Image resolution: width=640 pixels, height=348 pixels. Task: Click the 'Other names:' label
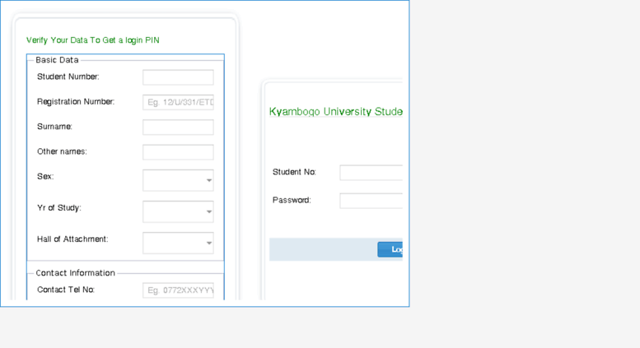(62, 151)
